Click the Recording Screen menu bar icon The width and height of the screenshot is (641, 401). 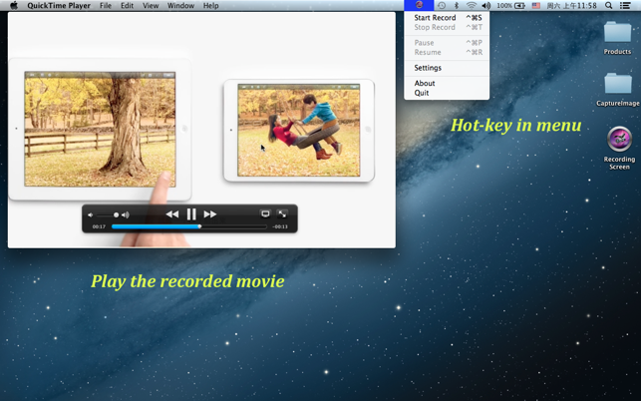tap(419, 5)
